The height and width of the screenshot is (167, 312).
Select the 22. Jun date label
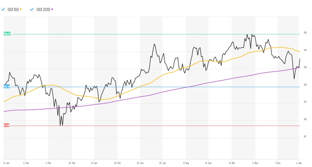click(x=140, y=163)
